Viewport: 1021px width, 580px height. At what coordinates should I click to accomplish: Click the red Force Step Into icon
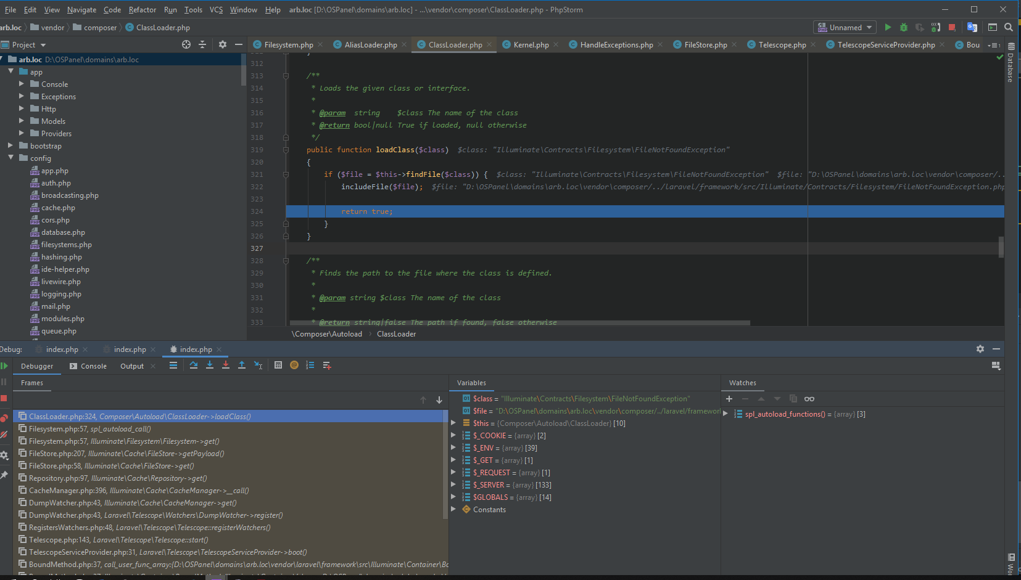226,366
